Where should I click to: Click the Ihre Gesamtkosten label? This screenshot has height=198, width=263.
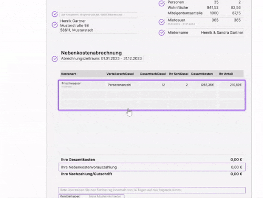[x=78, y=160]
